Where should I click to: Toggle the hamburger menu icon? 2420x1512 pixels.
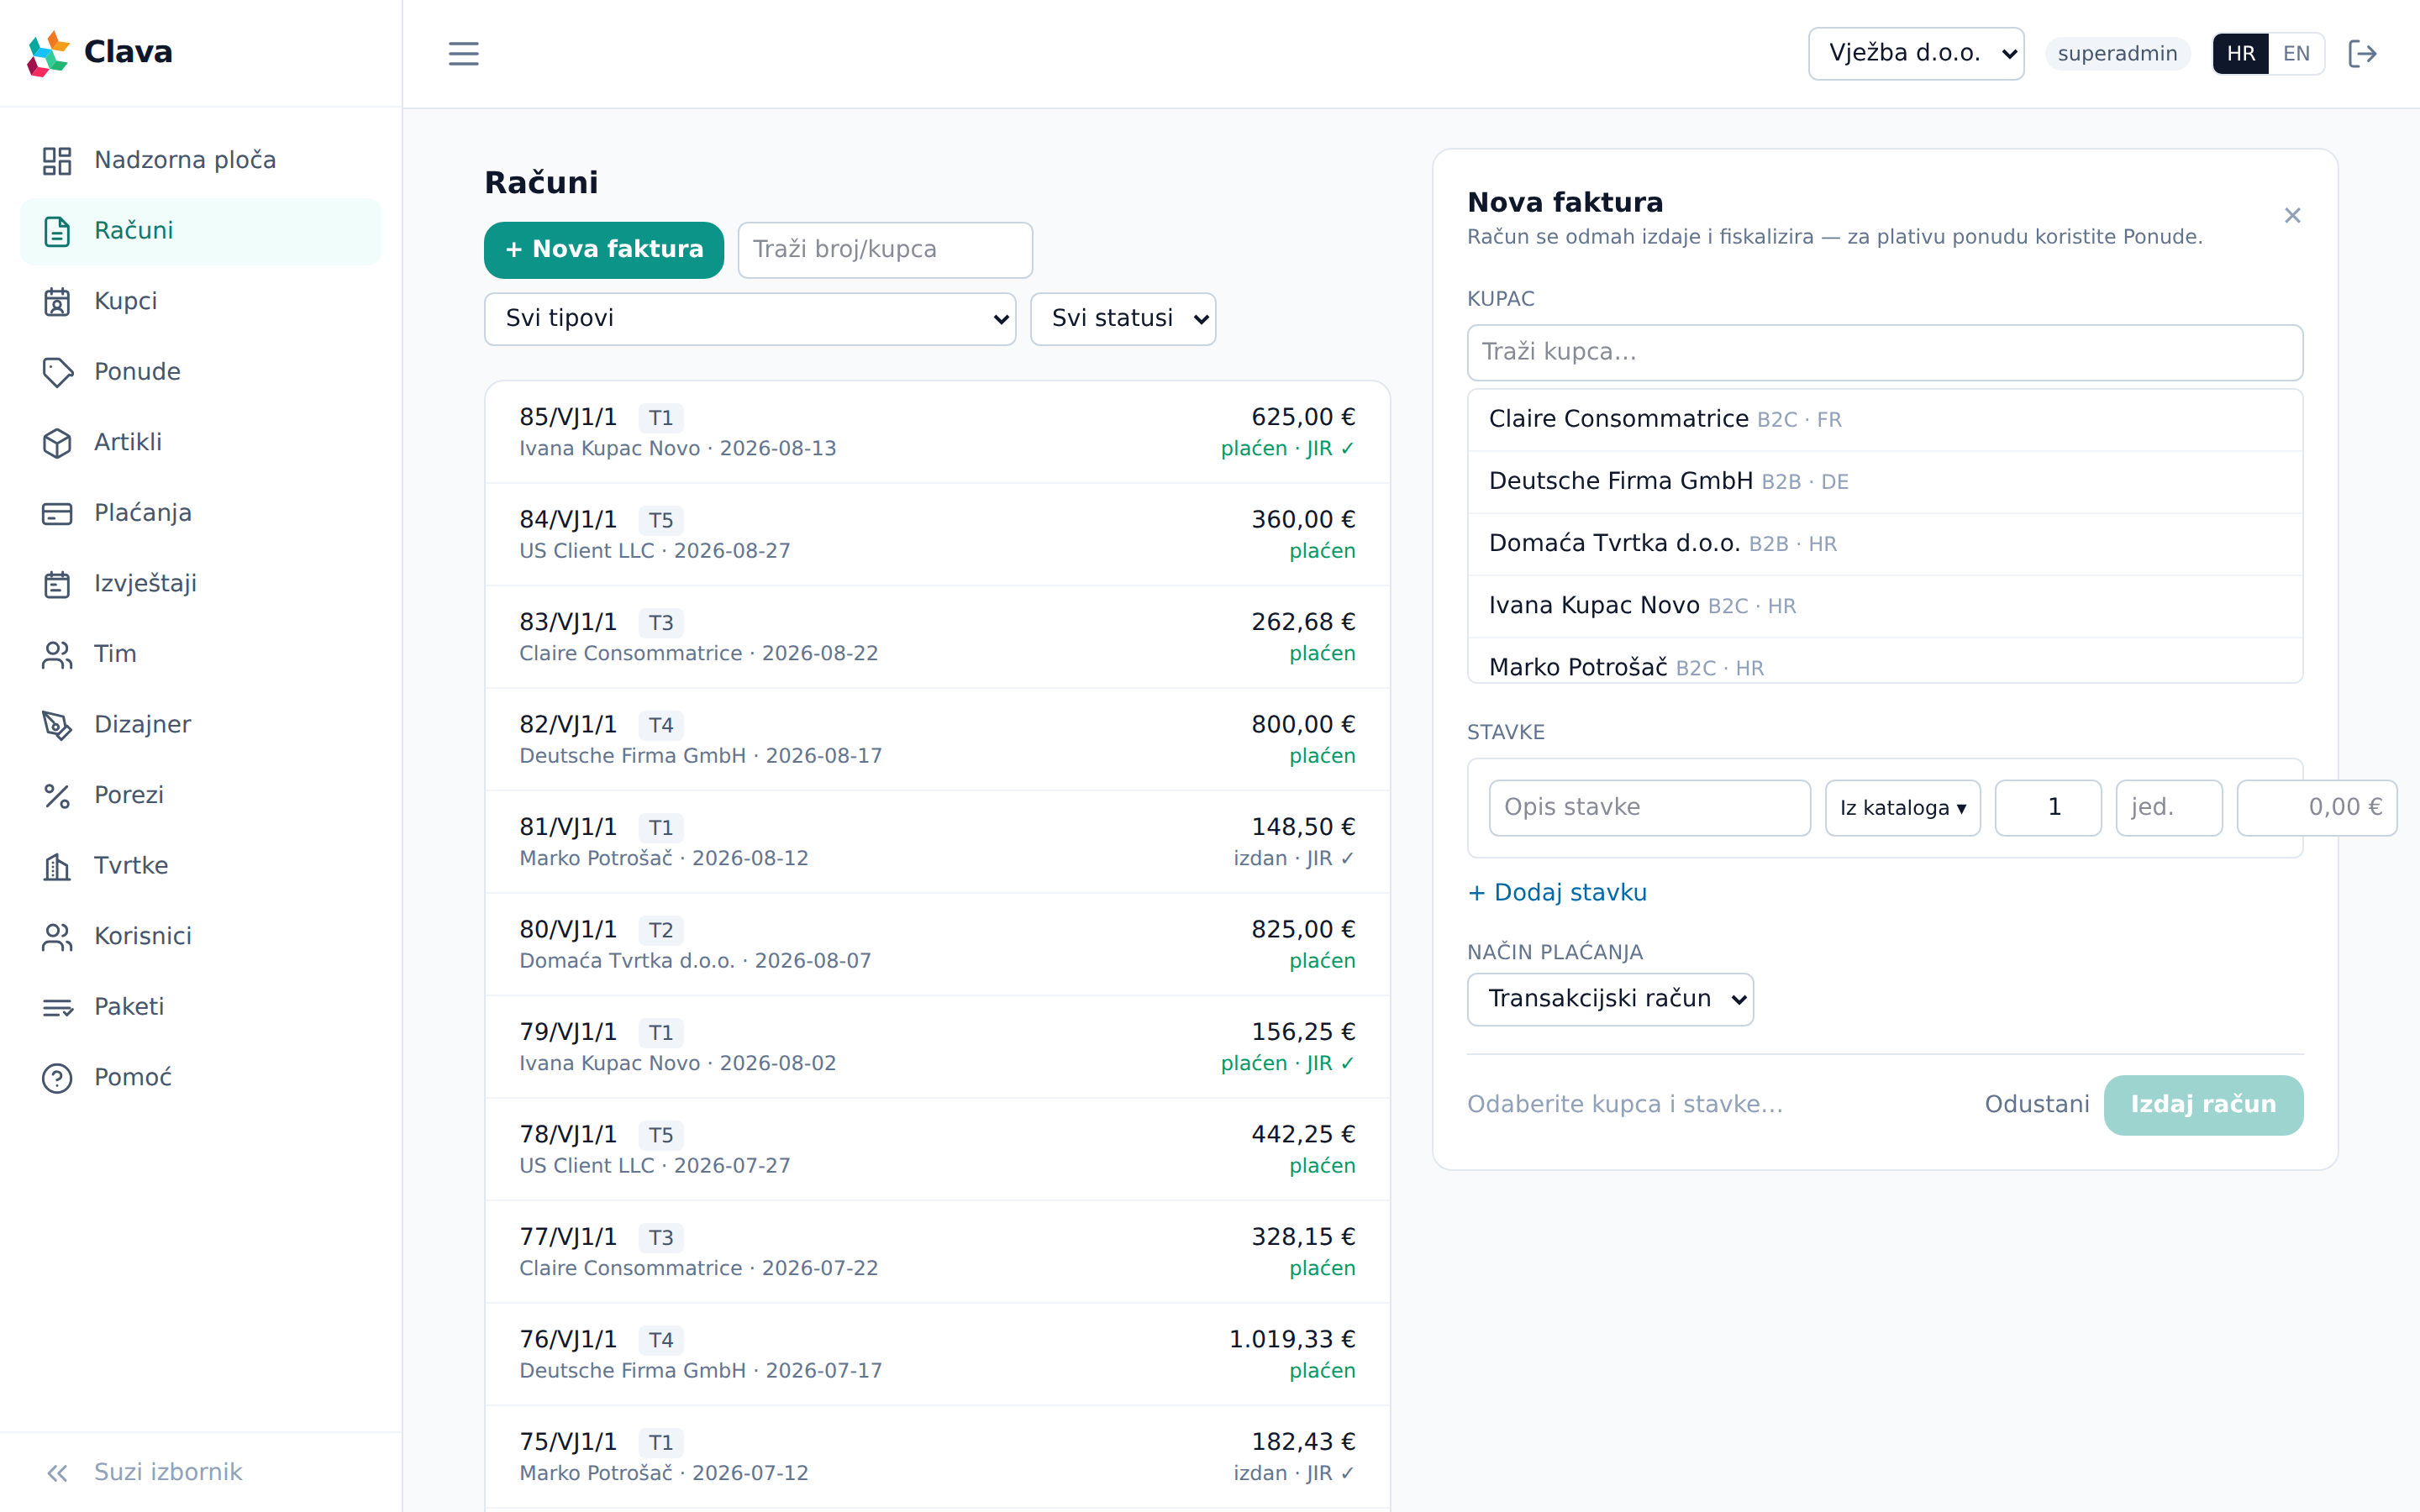[x=463, y=53]
